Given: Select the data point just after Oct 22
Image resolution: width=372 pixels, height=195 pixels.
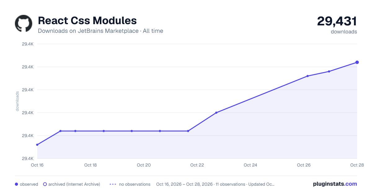Looking at the screenshot, I should tap(216, 113).
